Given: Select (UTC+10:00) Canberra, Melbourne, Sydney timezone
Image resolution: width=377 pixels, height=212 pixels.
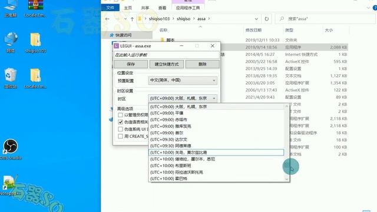Looking at the screenshot, I should click(216, 159).
